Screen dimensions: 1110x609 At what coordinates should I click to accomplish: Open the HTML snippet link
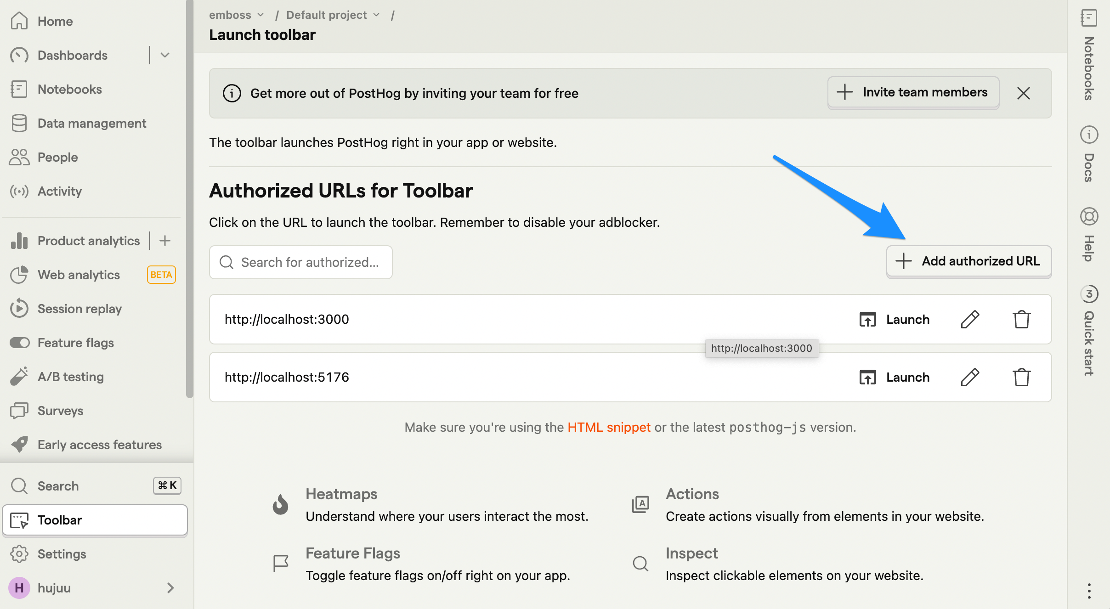[x=609, y=427]
